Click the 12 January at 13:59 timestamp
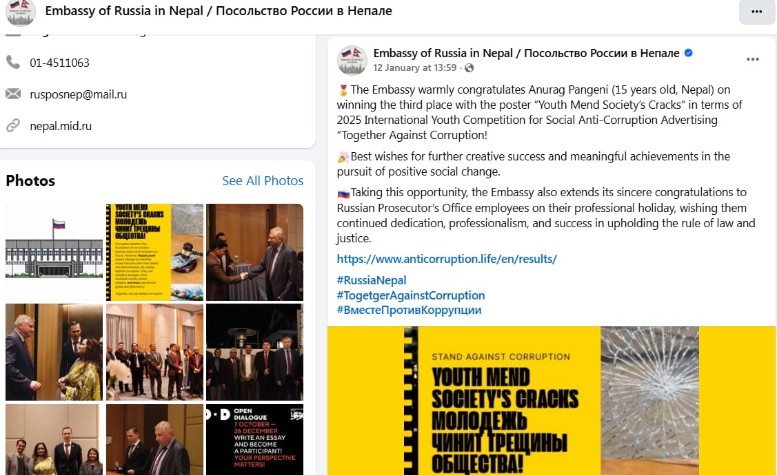This screenshot has width=777, height=475. (x=414, y=67)
